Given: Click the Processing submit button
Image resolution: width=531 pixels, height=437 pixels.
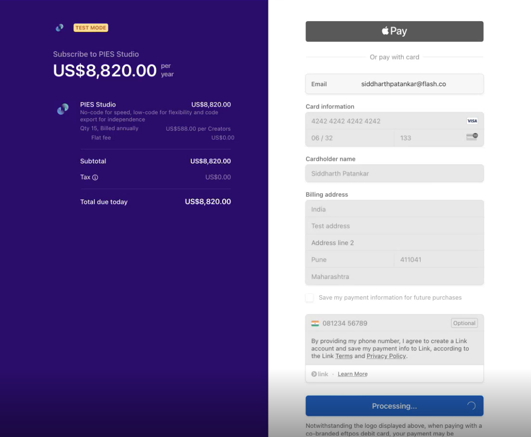Looking at the screenshot, I should 394,406.
